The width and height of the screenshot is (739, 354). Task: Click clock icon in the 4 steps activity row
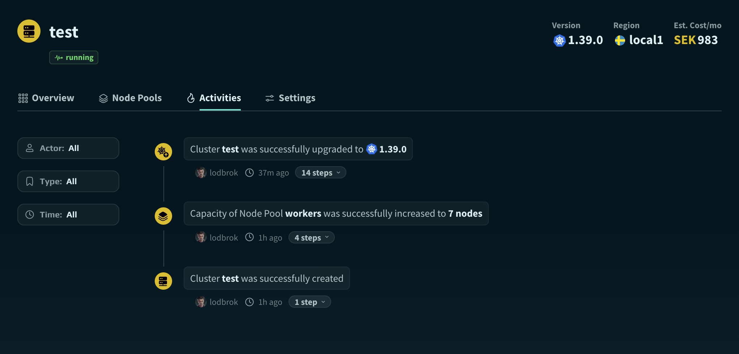pos(249,237)
